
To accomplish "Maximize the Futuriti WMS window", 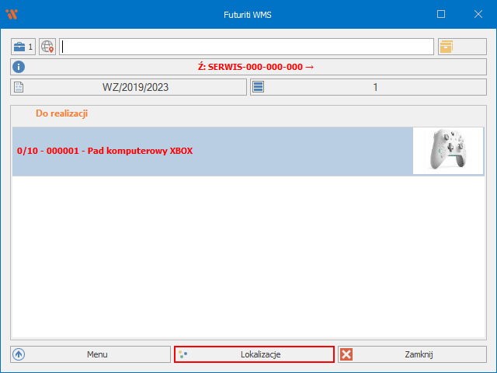I will click(441, 14).
